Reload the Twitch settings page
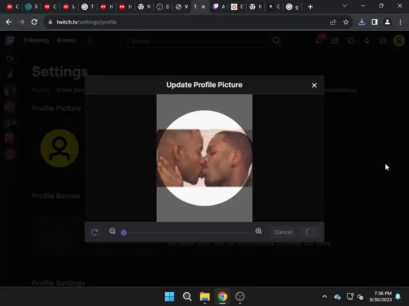 (x=34, y=22)
